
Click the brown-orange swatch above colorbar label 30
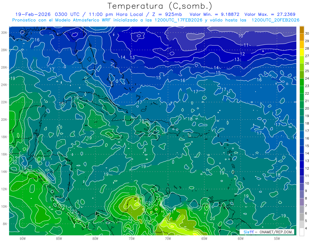pyautogui.click(x=302, y=30)
